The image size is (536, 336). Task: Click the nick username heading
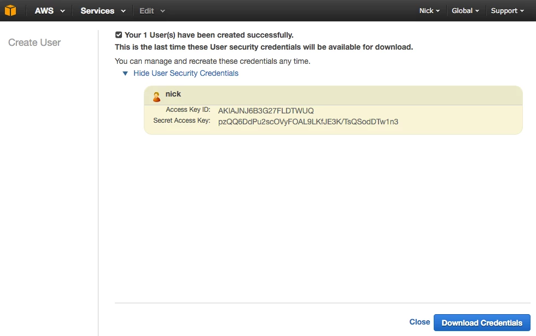pos(173,94)
